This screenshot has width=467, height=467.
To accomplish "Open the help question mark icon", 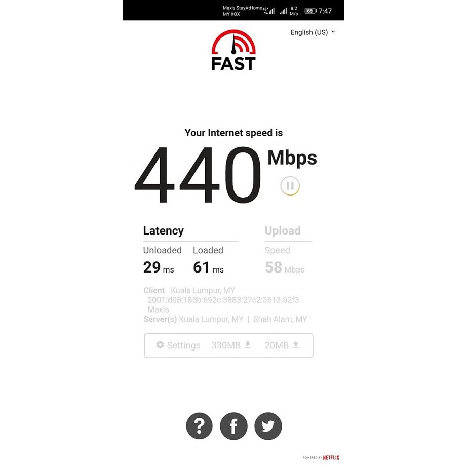I will pyautogui.click(x=199, y=426).
